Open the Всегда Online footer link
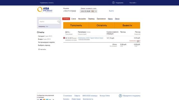The height and width of the screenshot is (100, 179). [x=105, y=96]
